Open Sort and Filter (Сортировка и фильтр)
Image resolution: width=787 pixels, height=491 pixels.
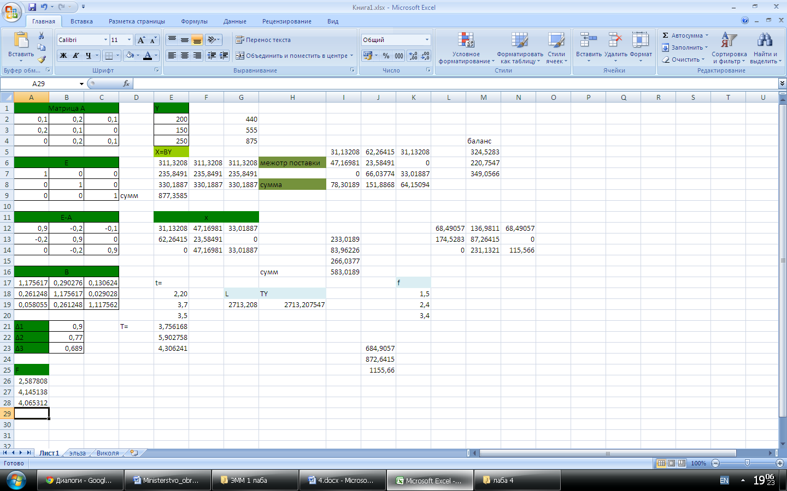(729, 48)
